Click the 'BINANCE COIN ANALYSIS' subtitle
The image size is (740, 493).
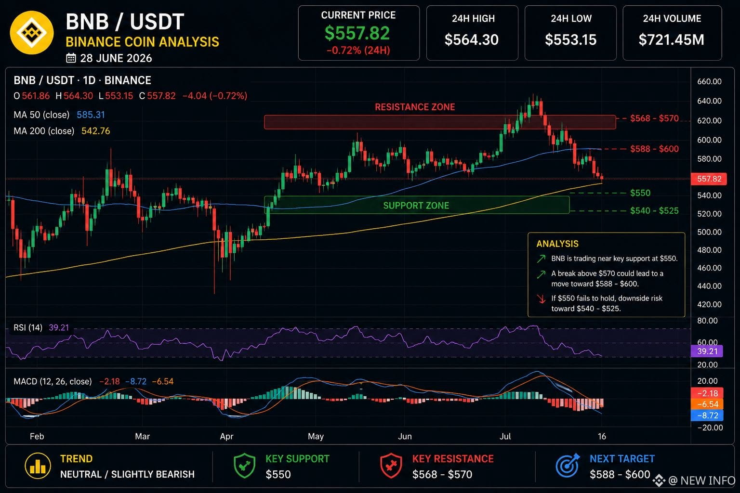click(143, 42)
